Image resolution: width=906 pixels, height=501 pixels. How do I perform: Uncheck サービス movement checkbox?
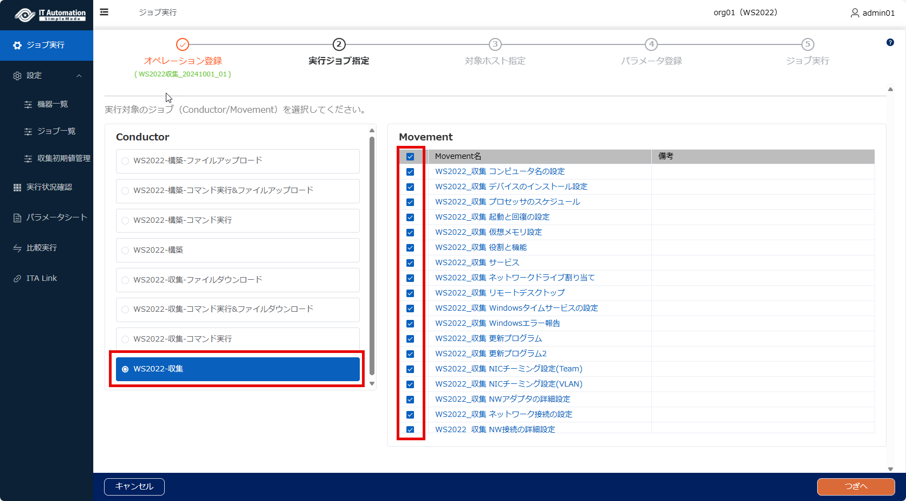click(410, 263)
